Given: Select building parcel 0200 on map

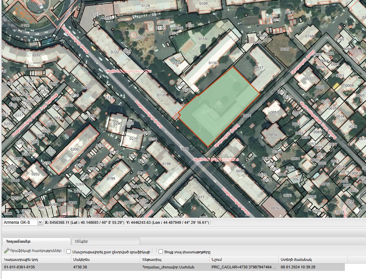Looking at the screenshot, I should coord(74,149).
